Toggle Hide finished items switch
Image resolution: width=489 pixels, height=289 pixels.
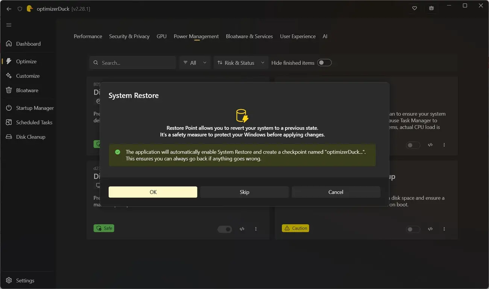point(324,63)
